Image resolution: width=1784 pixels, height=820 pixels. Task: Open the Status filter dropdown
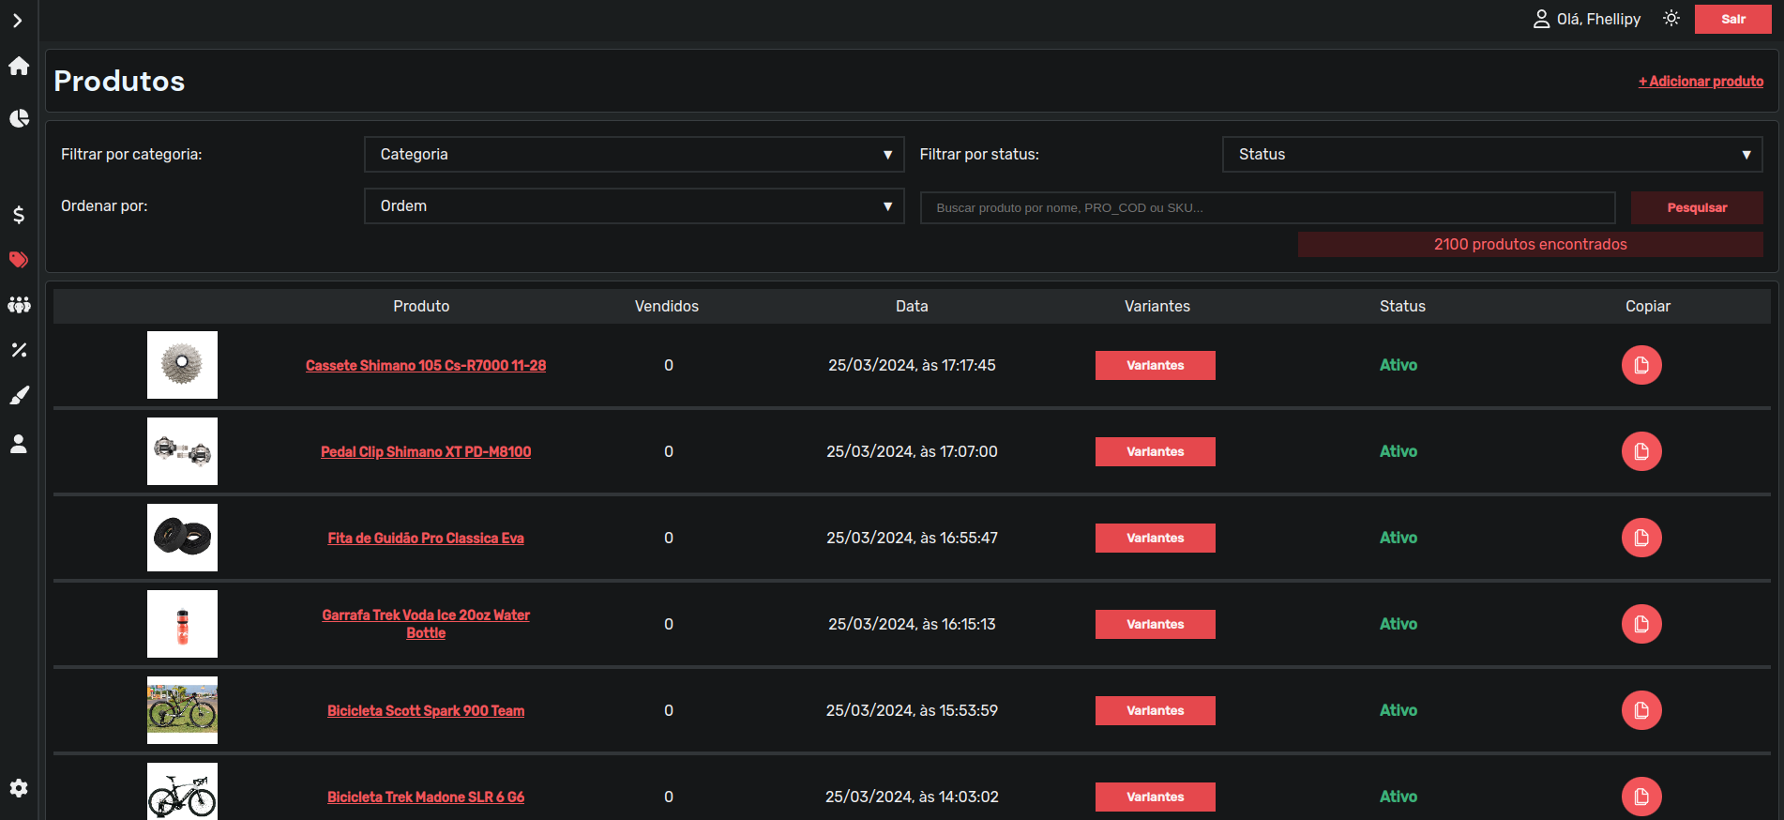(x=1491, y=155)
